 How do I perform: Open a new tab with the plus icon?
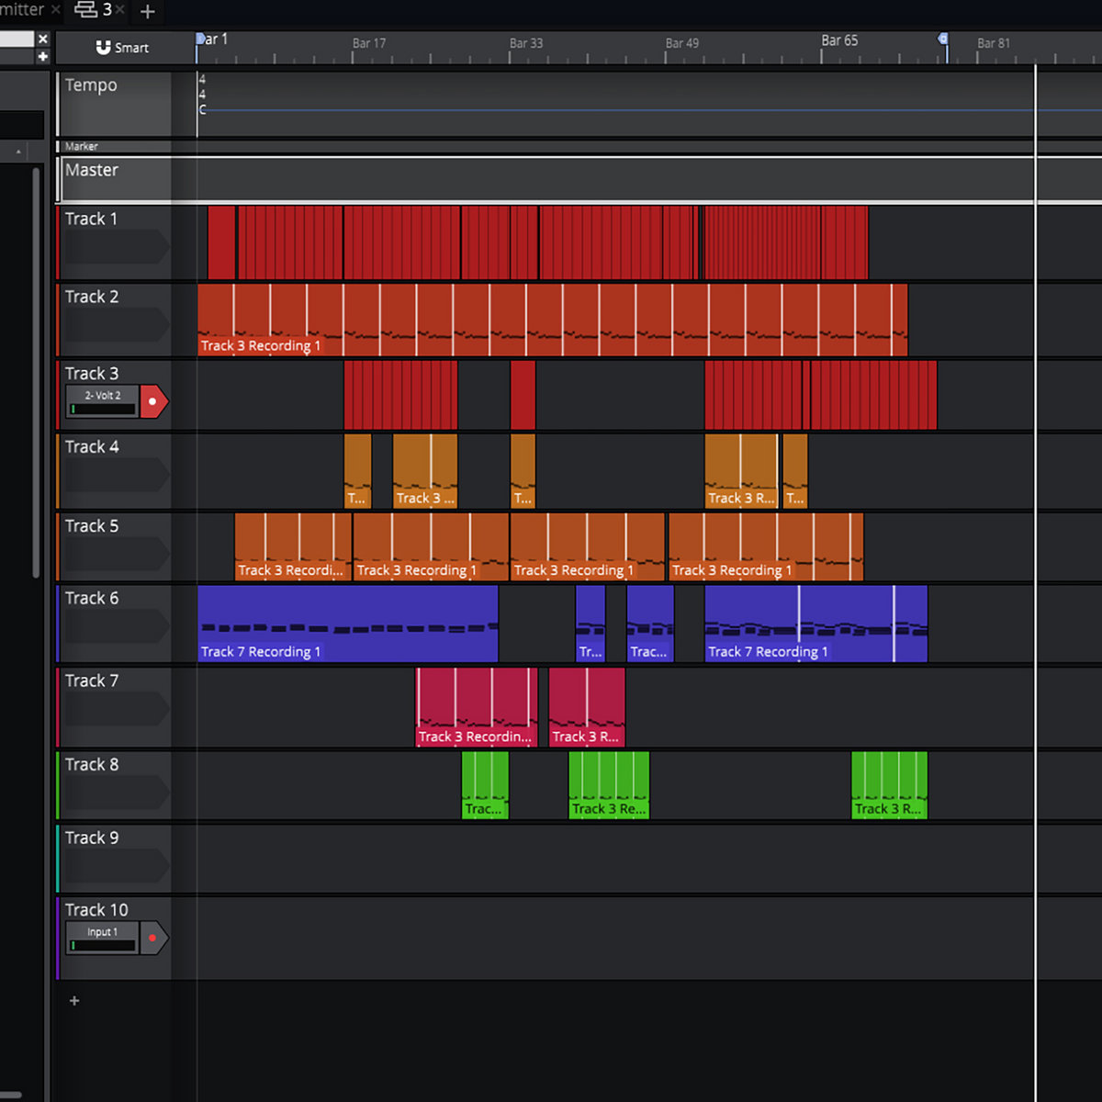pos(147,12)
